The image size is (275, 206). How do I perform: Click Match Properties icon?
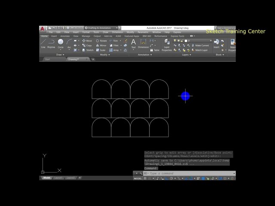(x=232, y=45)
